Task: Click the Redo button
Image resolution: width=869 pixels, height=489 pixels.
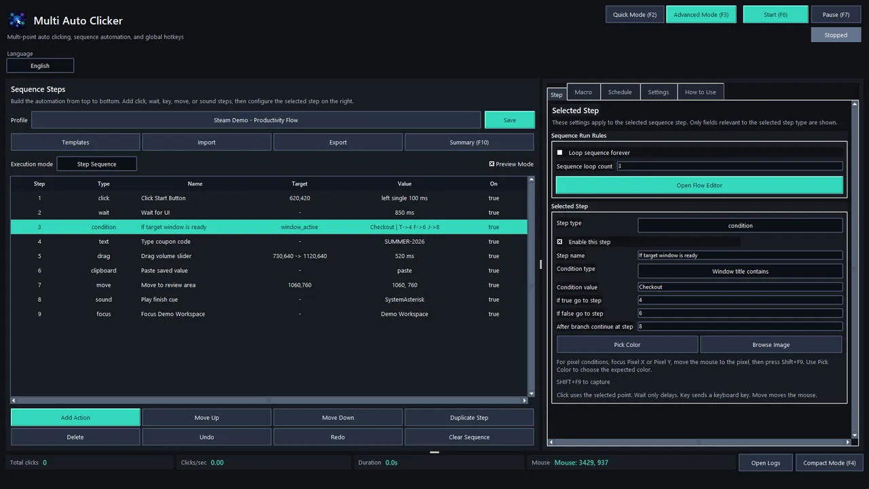Action: click(338, 437)
